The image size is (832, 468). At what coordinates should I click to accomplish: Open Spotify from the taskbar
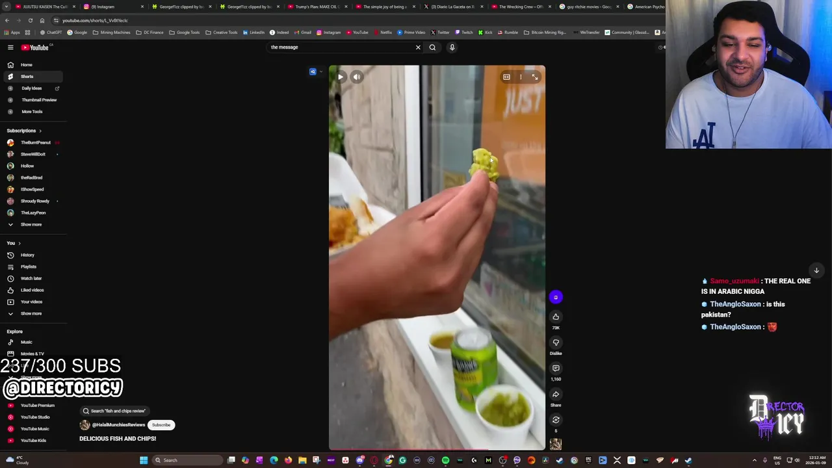pyautogui.click(x=445, y=460)
